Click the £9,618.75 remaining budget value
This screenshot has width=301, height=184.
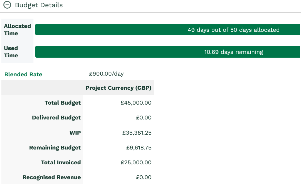pyautogui.click(x=139, y=148)
